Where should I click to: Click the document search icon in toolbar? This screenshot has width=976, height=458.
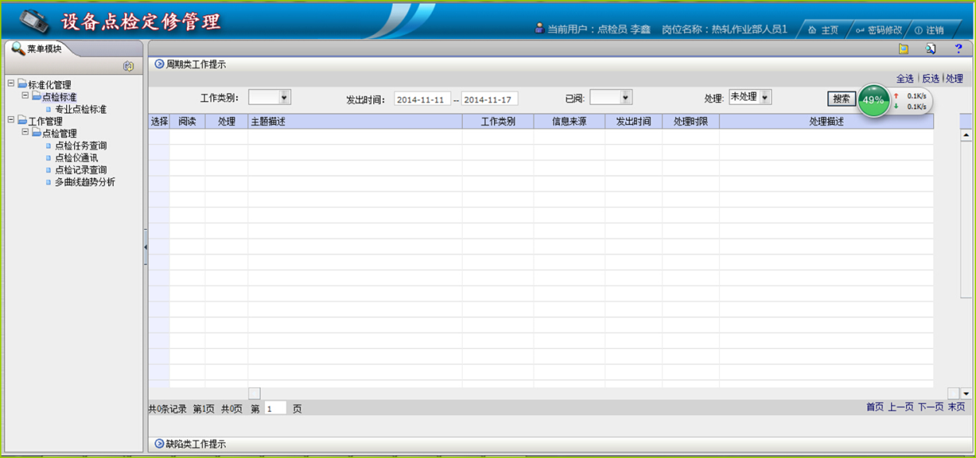click(x=930, y=49)
